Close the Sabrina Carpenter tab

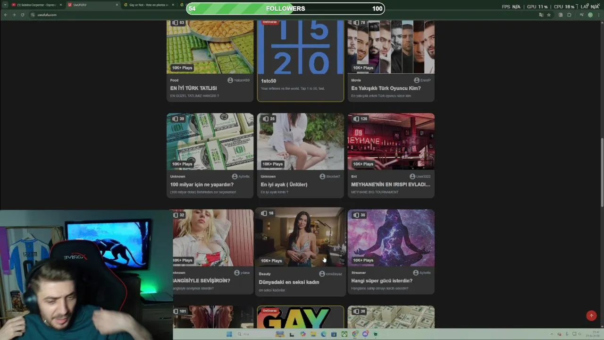tap(60, 5)
